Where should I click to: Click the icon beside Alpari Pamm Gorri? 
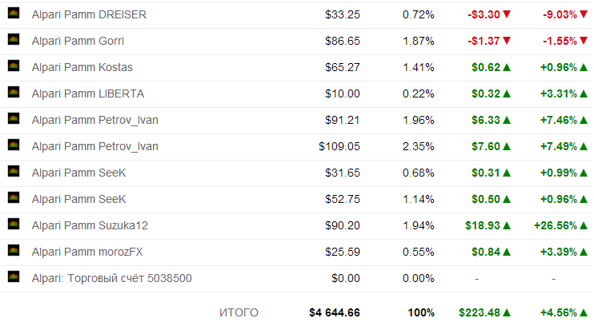click(14, 40)
